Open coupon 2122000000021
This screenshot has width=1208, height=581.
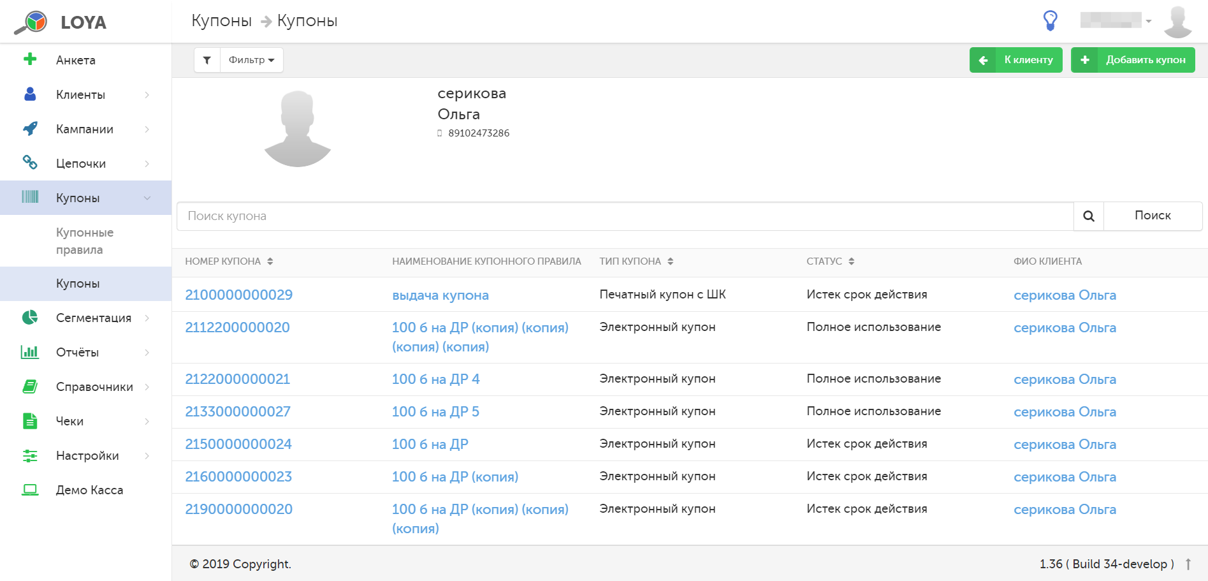[237, 379]
